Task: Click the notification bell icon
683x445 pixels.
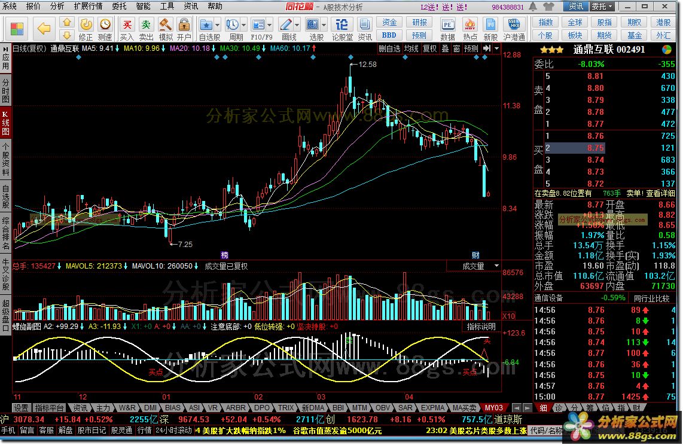Action: pos(533,7)
